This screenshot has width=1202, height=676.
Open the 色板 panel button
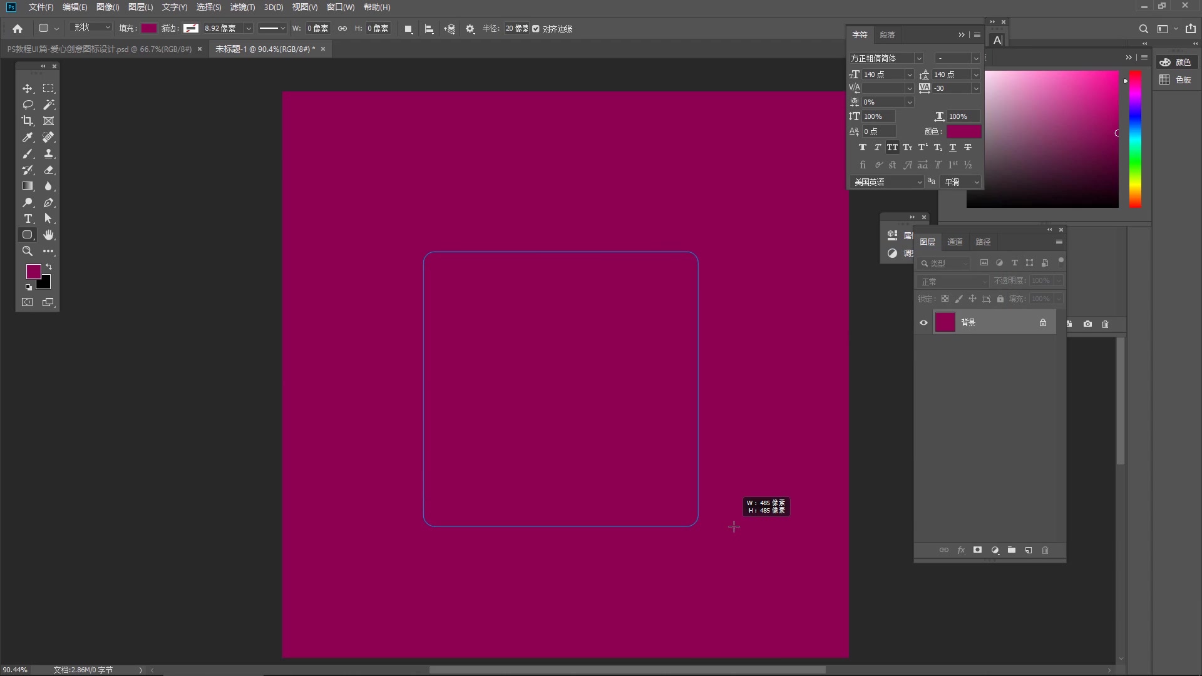click(x=1176, y=80)
